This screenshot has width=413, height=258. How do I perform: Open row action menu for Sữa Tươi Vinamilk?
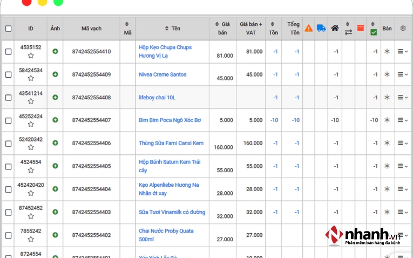pyautogui.click(x=403, y=212)
